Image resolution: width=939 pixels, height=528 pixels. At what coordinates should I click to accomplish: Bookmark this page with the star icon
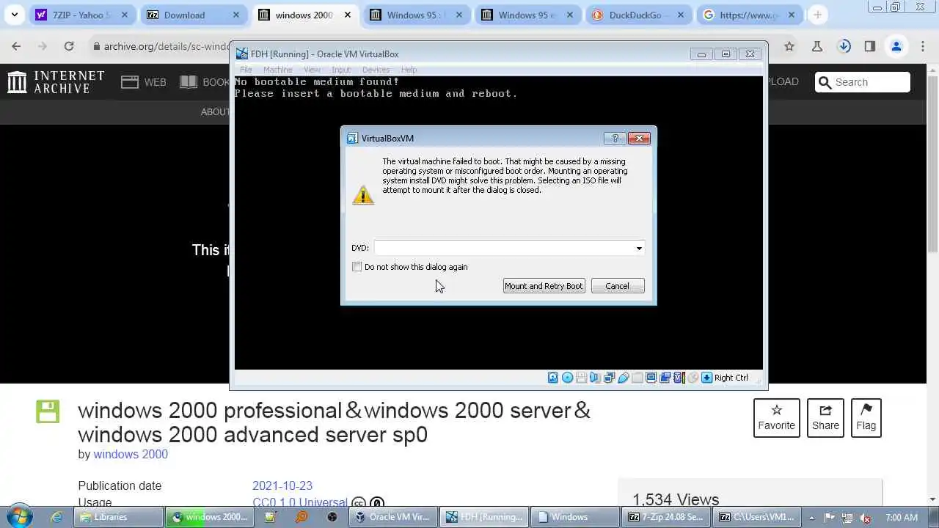click(x=789, y=46)
